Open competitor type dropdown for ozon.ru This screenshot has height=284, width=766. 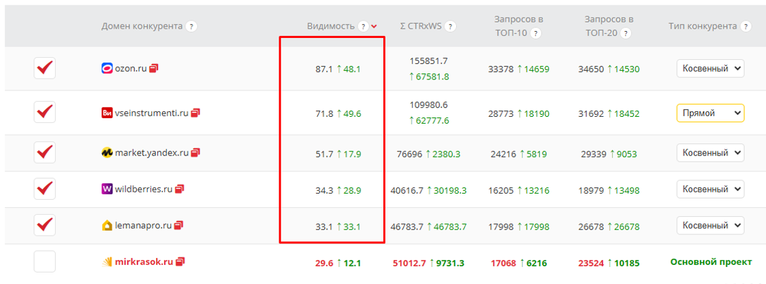pyautogui.click(x=710, y=69)
